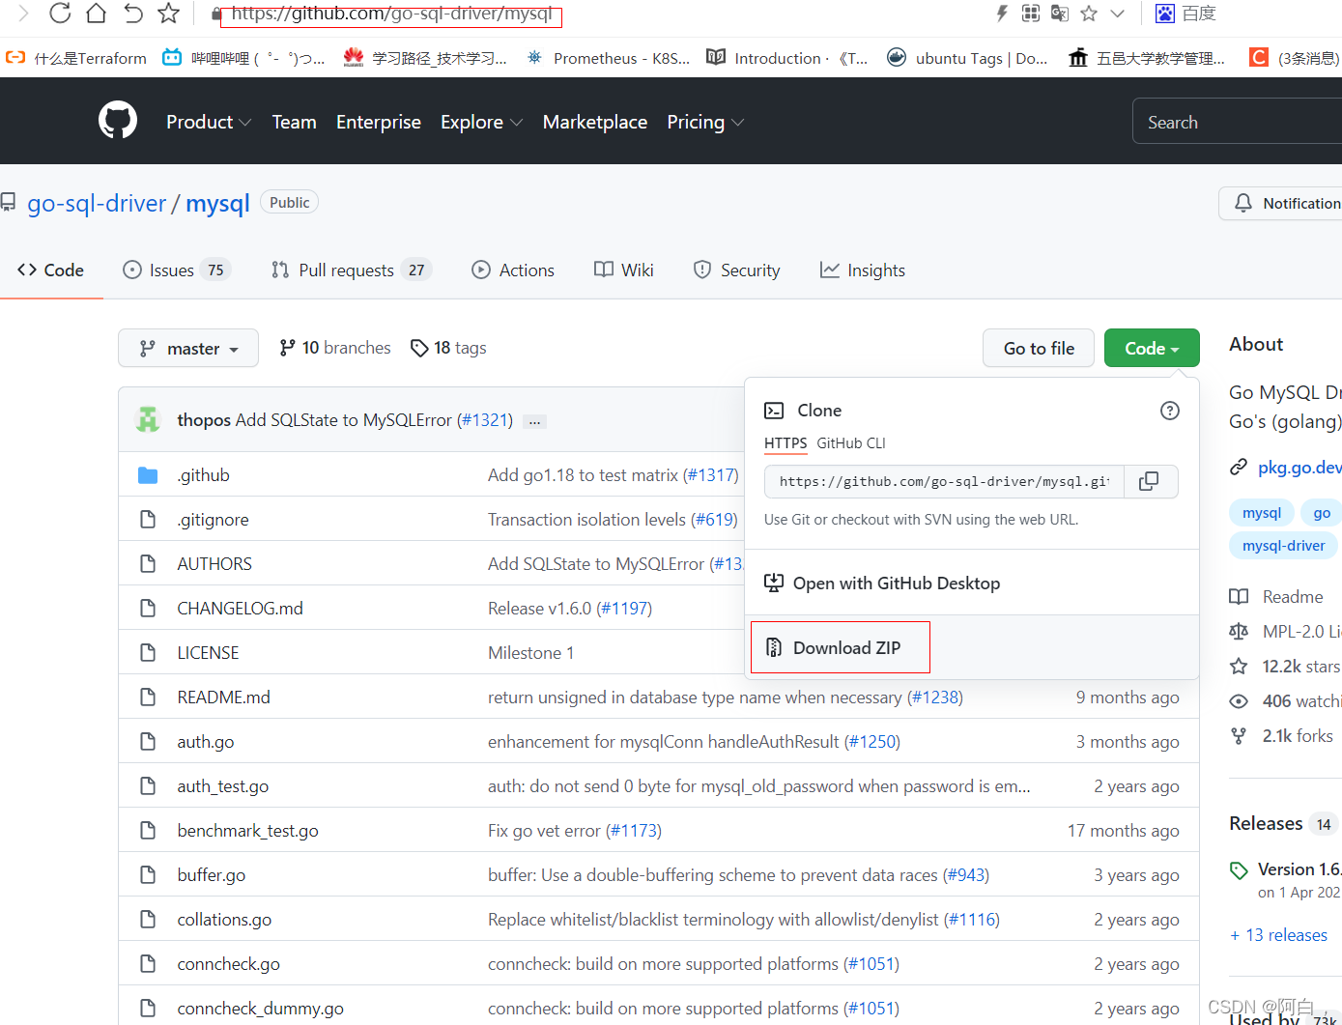
Task: Open the Security tab
Action: (737, 270)
